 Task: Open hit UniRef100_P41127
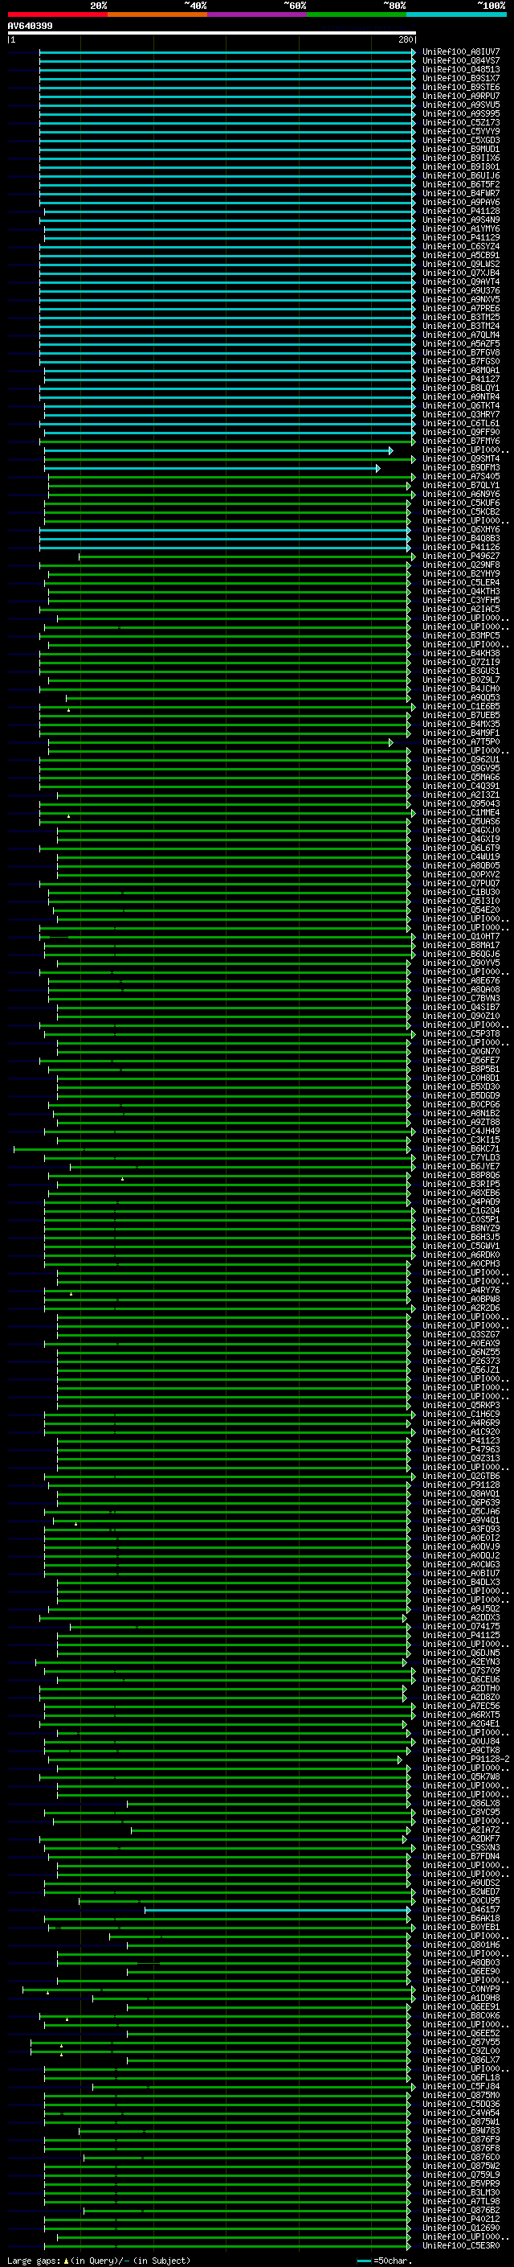461,380
